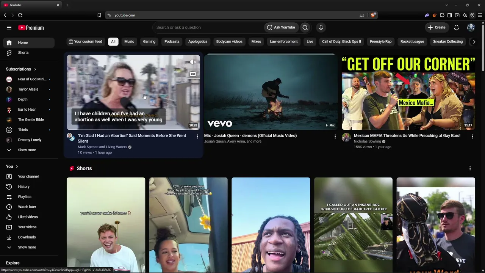Bookmark this page in the address bar
This screenshot has height=273, width=485.
(99, 15)
